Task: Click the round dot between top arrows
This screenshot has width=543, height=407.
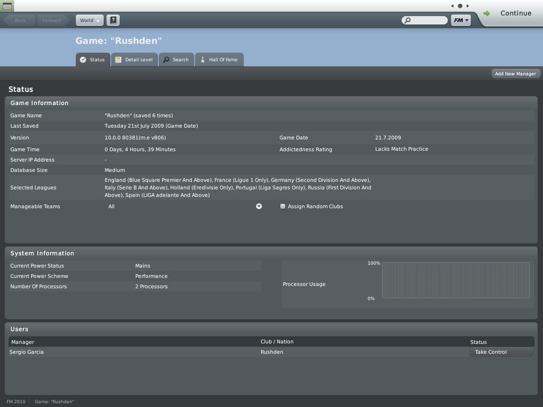Action: click(460, 6)
